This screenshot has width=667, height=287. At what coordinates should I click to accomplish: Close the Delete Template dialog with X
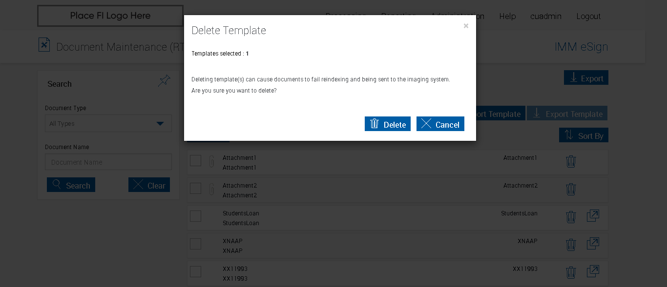466,26
